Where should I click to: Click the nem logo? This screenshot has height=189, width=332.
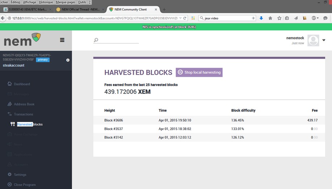(x=22, y=40)
